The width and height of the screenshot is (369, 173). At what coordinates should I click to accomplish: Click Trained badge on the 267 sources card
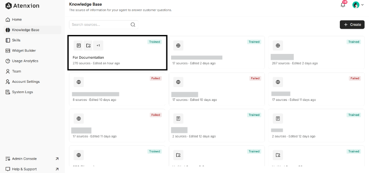click(x=354, y=42)
